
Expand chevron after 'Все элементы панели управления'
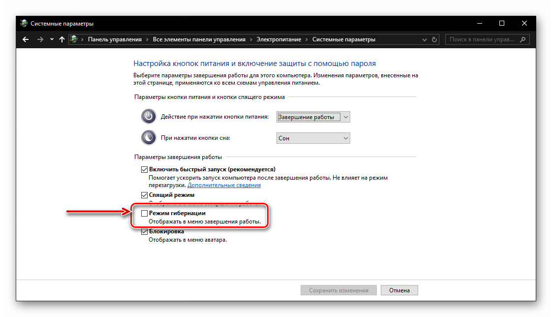coord(251,39)
